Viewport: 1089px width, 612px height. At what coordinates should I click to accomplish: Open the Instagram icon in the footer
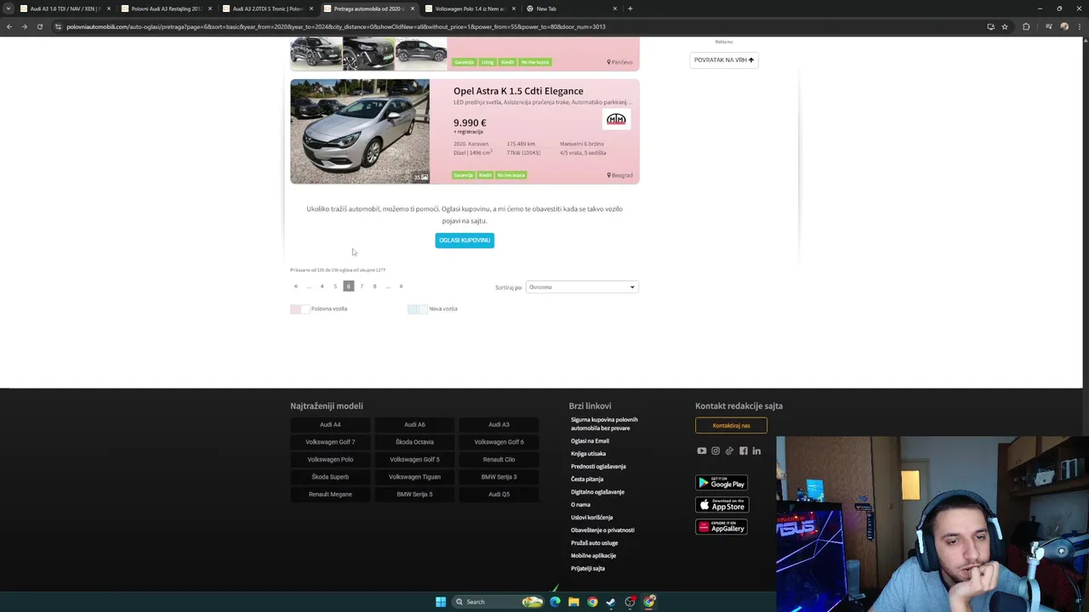point(716,450)
